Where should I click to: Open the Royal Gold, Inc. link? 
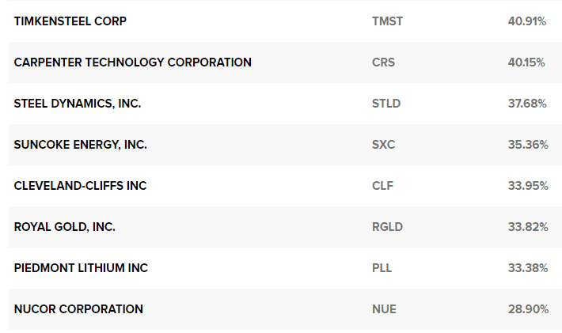tap(64, 227)
